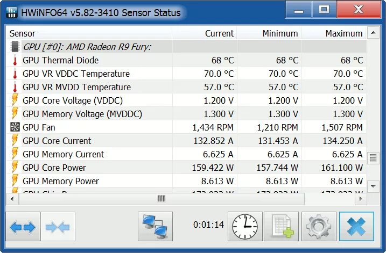This screenshot has height=253, width=386.
Task: Click the GPU chip icon beside Radeon R9 Fury
Action: tap(15, 47)
